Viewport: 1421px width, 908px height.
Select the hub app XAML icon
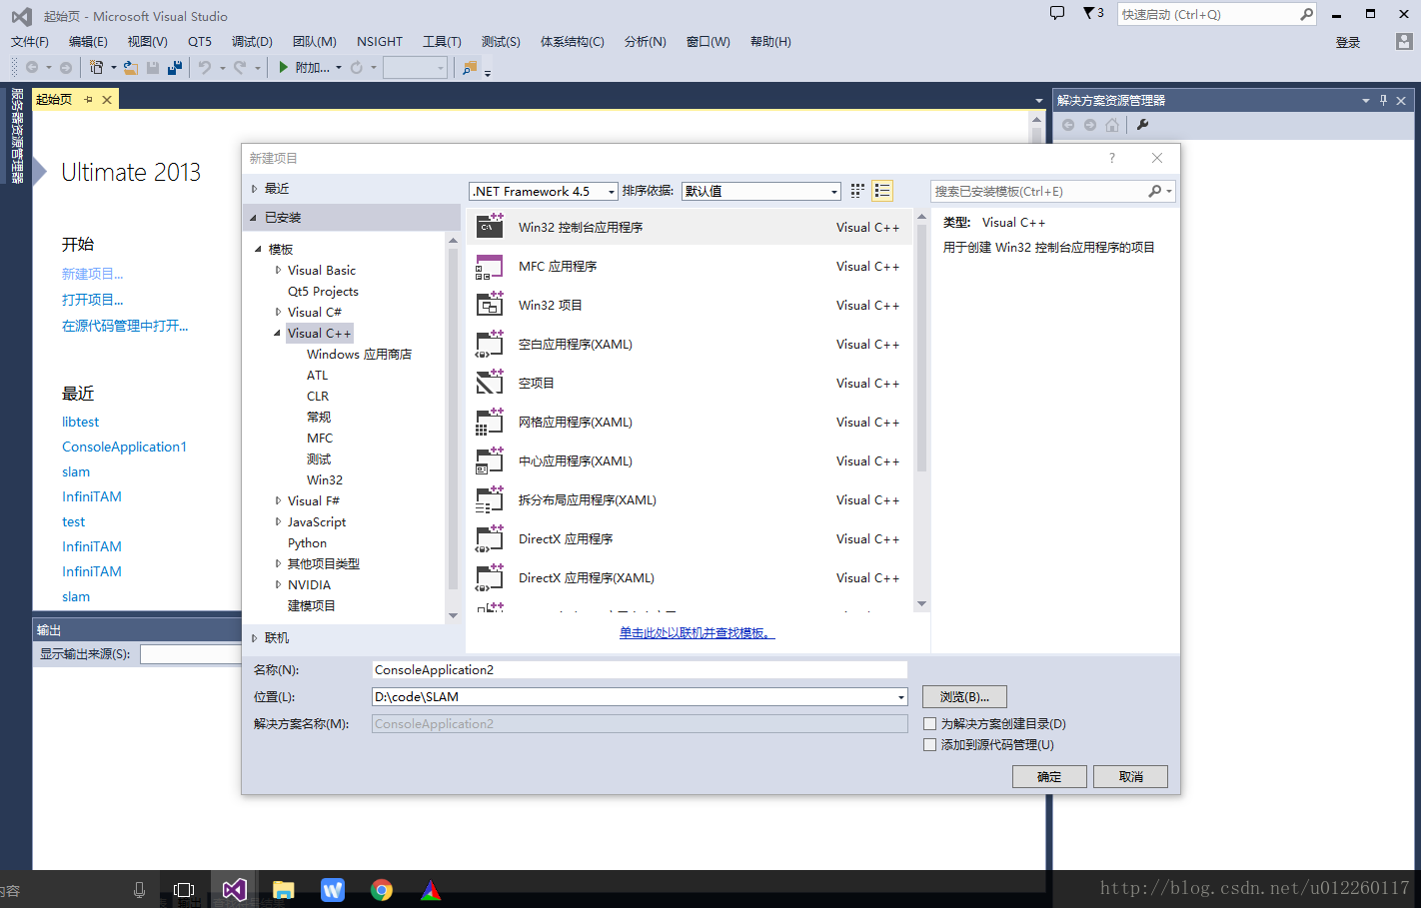point(490,460)
